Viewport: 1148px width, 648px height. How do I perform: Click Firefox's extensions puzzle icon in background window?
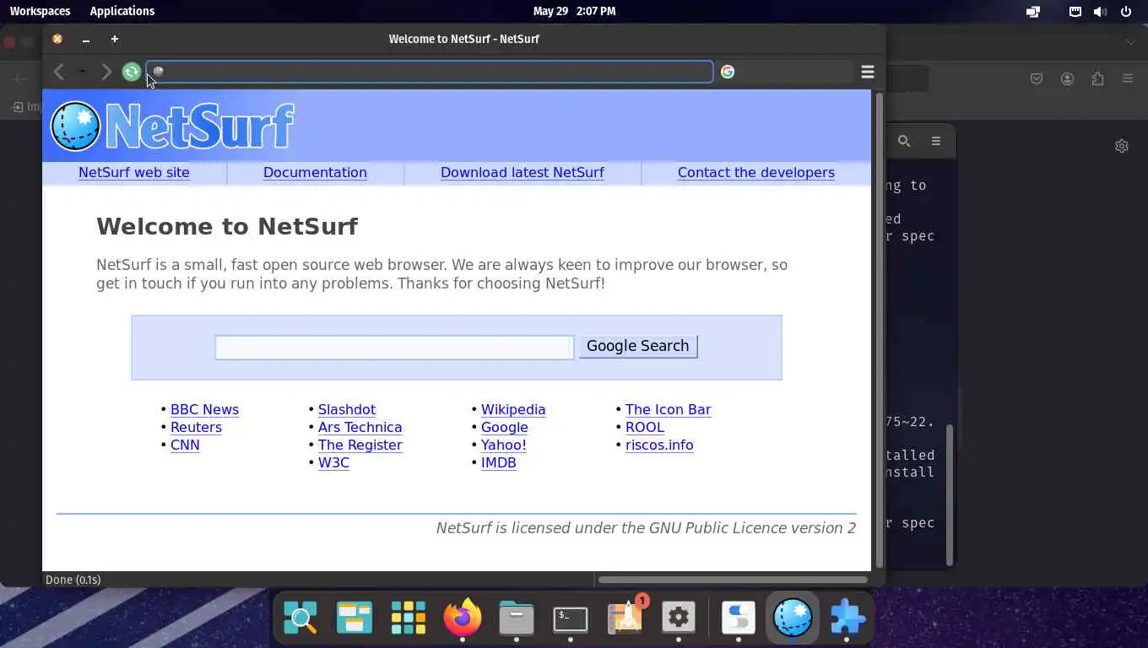[1097, 78]
